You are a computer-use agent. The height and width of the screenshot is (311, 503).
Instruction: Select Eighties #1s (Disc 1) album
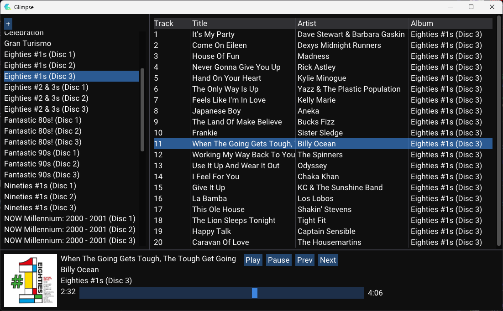click(40, 54)
